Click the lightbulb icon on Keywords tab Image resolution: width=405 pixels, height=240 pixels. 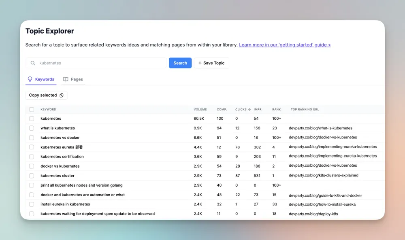point(30,79)
